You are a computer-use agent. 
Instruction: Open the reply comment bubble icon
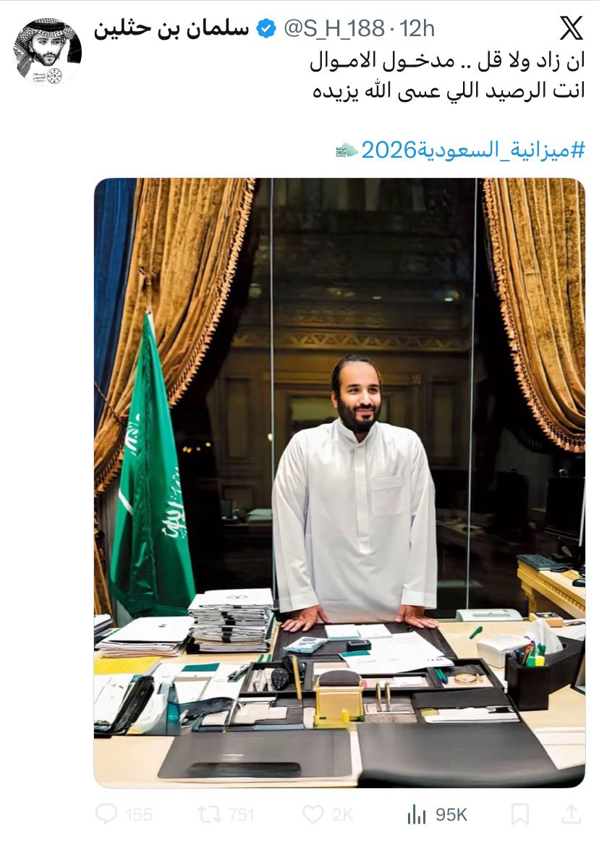[106, 814]
